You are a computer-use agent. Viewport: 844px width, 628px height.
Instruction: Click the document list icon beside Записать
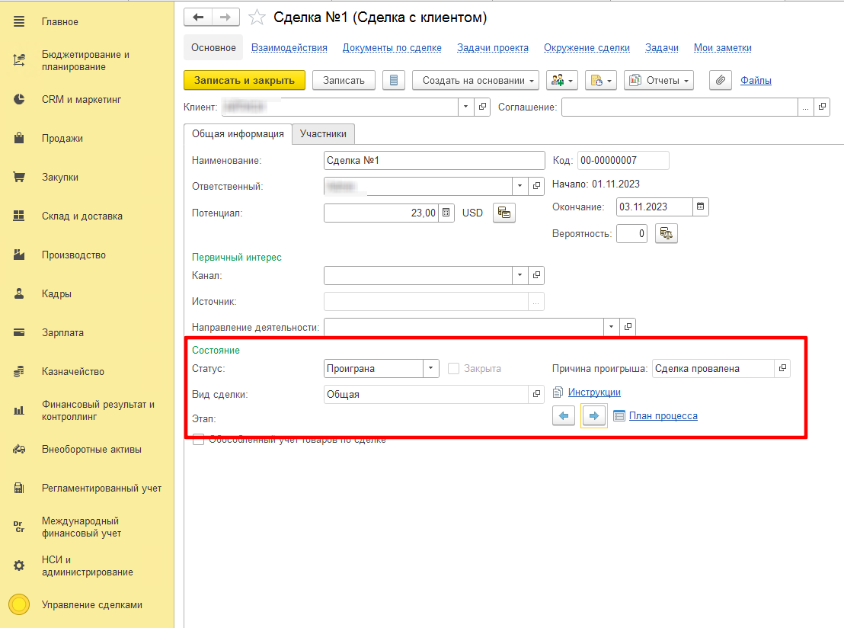pos(393,80)
